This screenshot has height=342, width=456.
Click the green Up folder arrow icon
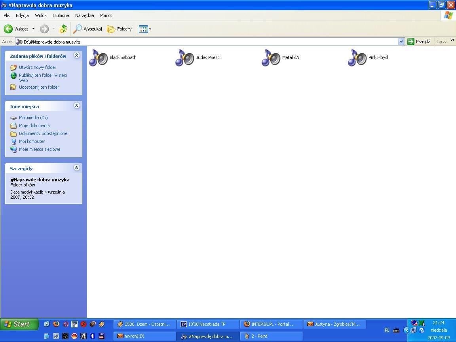pos(63,29)
